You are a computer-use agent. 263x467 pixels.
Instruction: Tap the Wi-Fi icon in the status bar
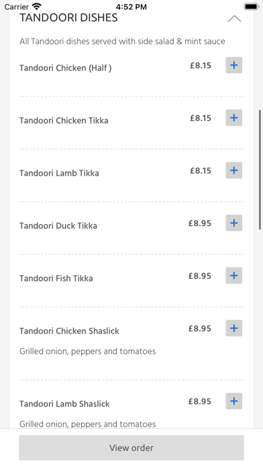(37, 6)
